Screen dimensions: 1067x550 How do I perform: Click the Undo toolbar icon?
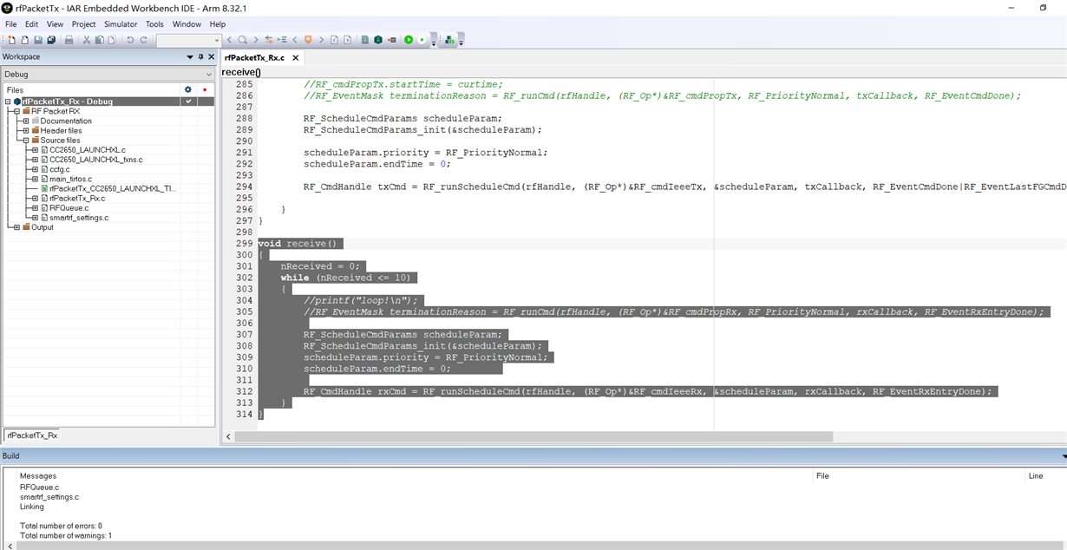[x=128, y=39]
